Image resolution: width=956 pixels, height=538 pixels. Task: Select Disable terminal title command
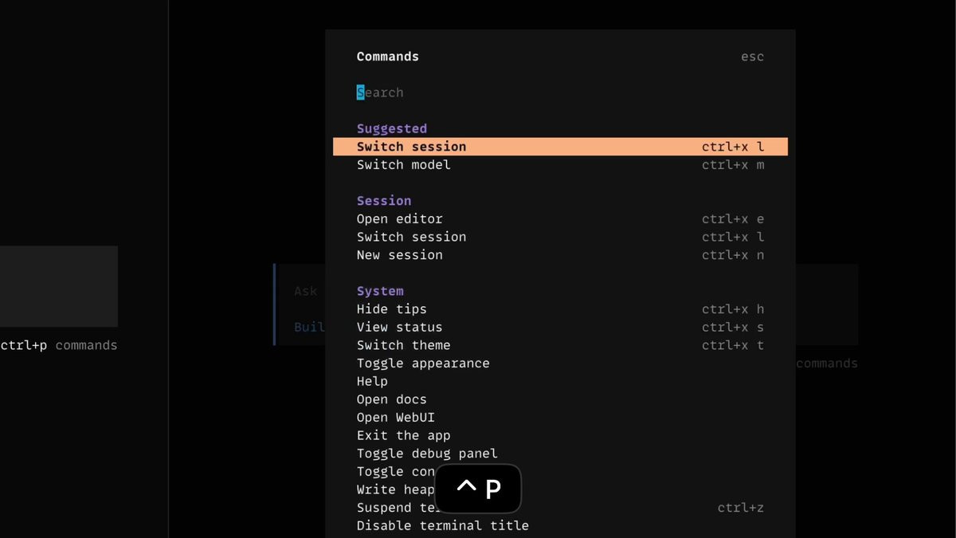(560, 526)
